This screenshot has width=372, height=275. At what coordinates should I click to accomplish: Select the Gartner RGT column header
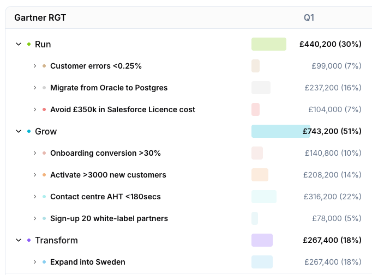(x=40, y=18)
